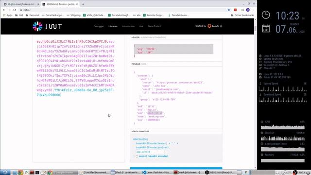Open the Apps bookmarks shortcut

(8, 15)
